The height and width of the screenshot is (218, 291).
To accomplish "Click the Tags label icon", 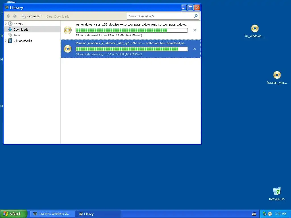I will click(x=10, y=35).
